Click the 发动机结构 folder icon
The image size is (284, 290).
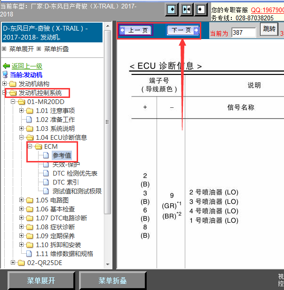pyautogui.click(x=13, y=84)
